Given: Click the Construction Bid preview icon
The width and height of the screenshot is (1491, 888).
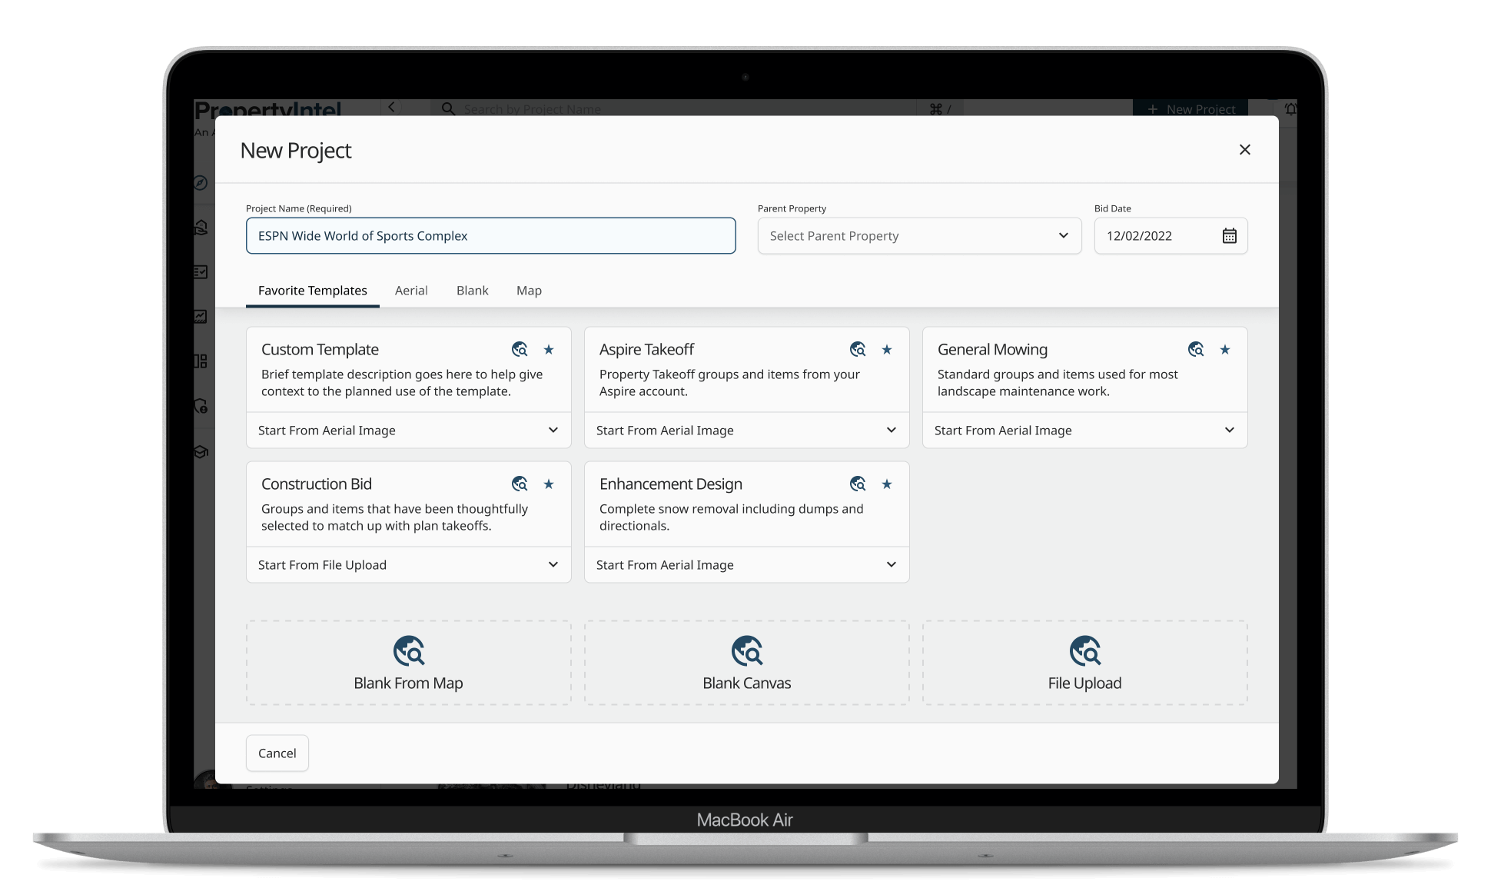Looking at the screenshot, I should 520,484.
